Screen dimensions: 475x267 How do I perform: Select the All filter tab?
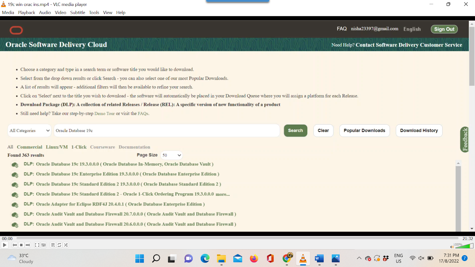point(10,147)
